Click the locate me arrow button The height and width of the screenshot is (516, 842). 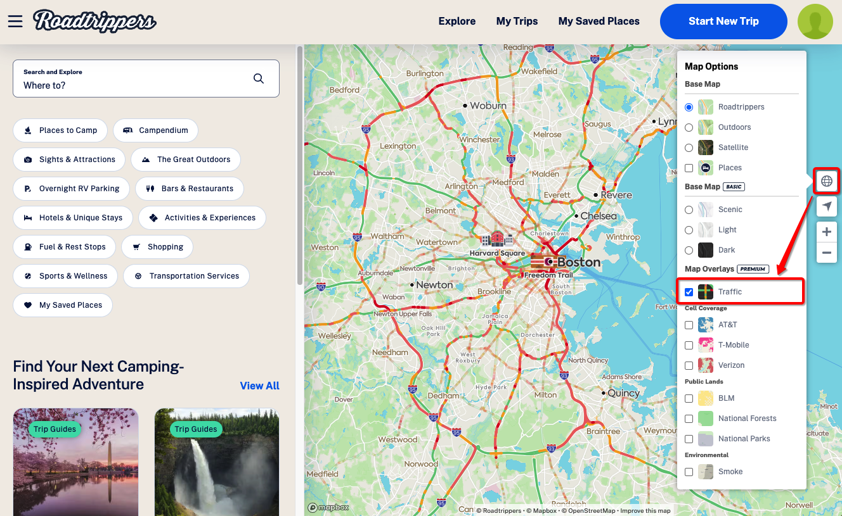(x=826, y=206)
